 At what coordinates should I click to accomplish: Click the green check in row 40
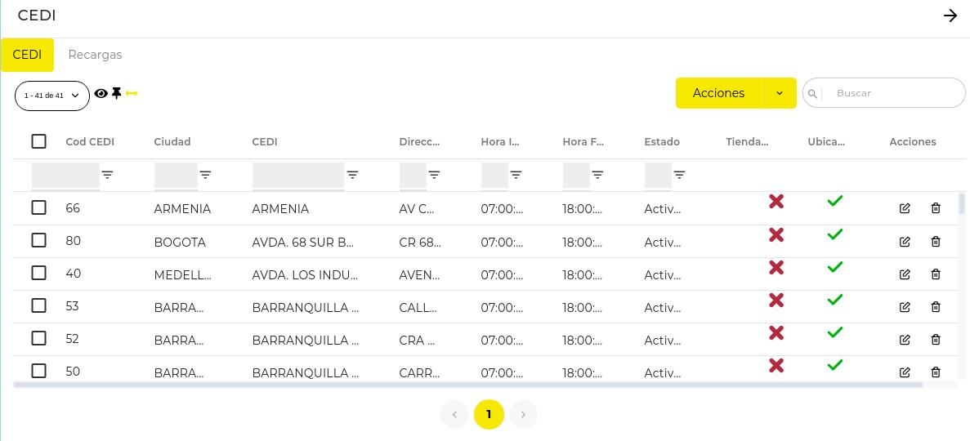tap(835, 266)
